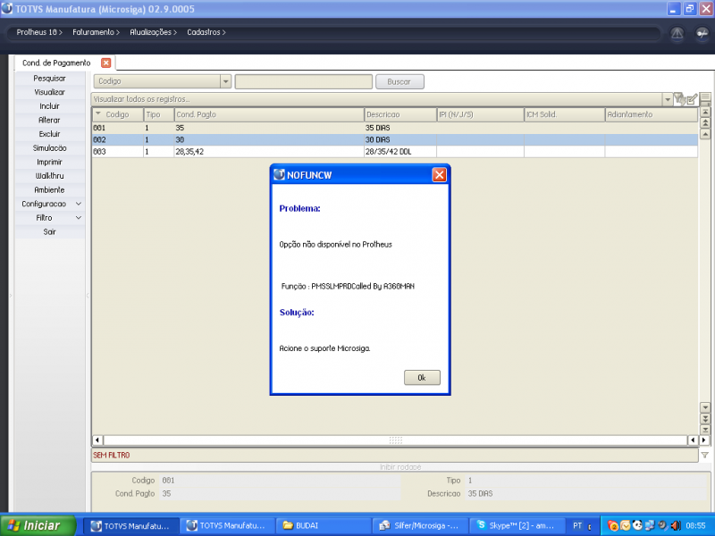Click the 30 DIAS description cell
715x536 pixels.
click(x=400, y=140)
